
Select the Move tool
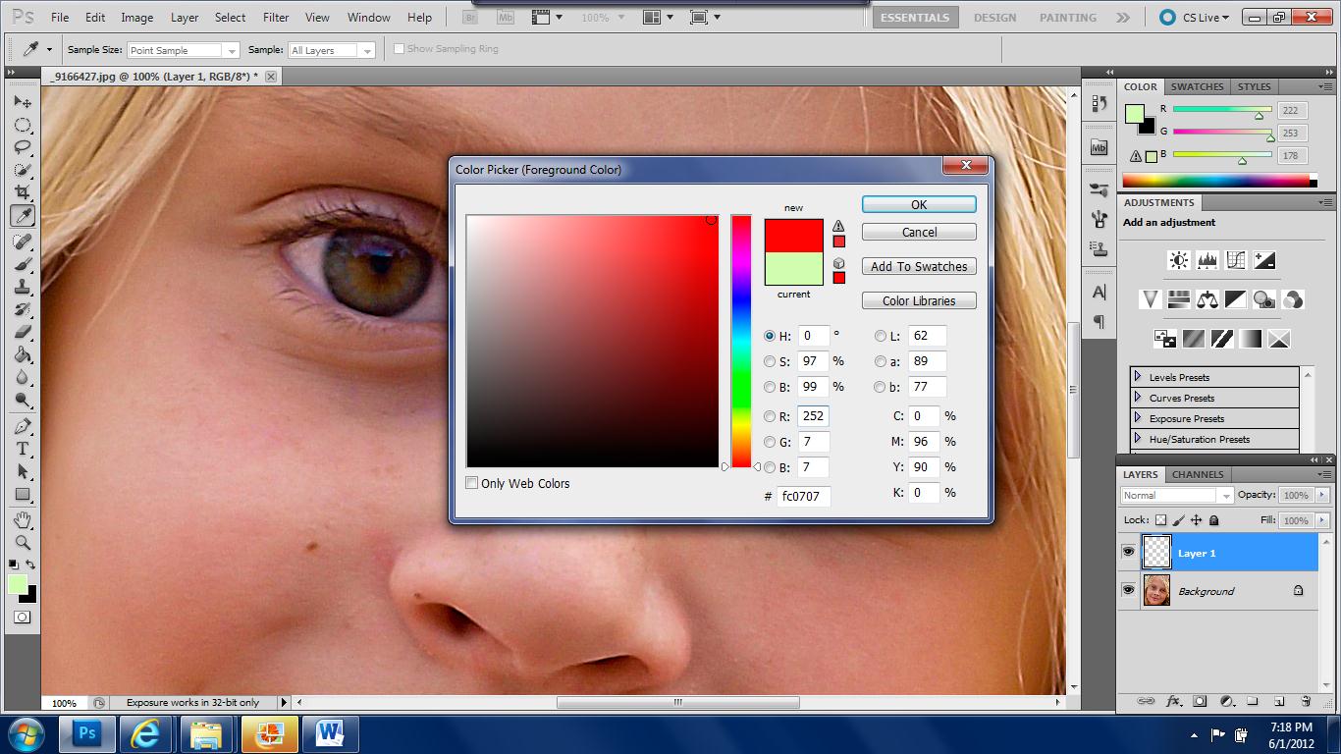click(x=23, y=102)
